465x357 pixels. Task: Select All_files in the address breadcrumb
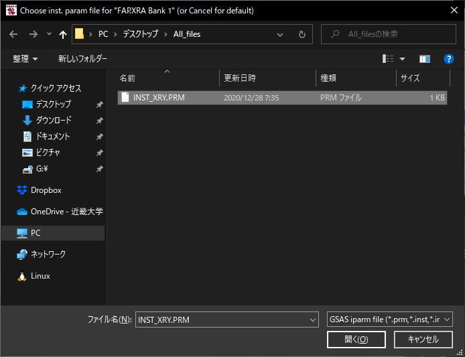187,34
